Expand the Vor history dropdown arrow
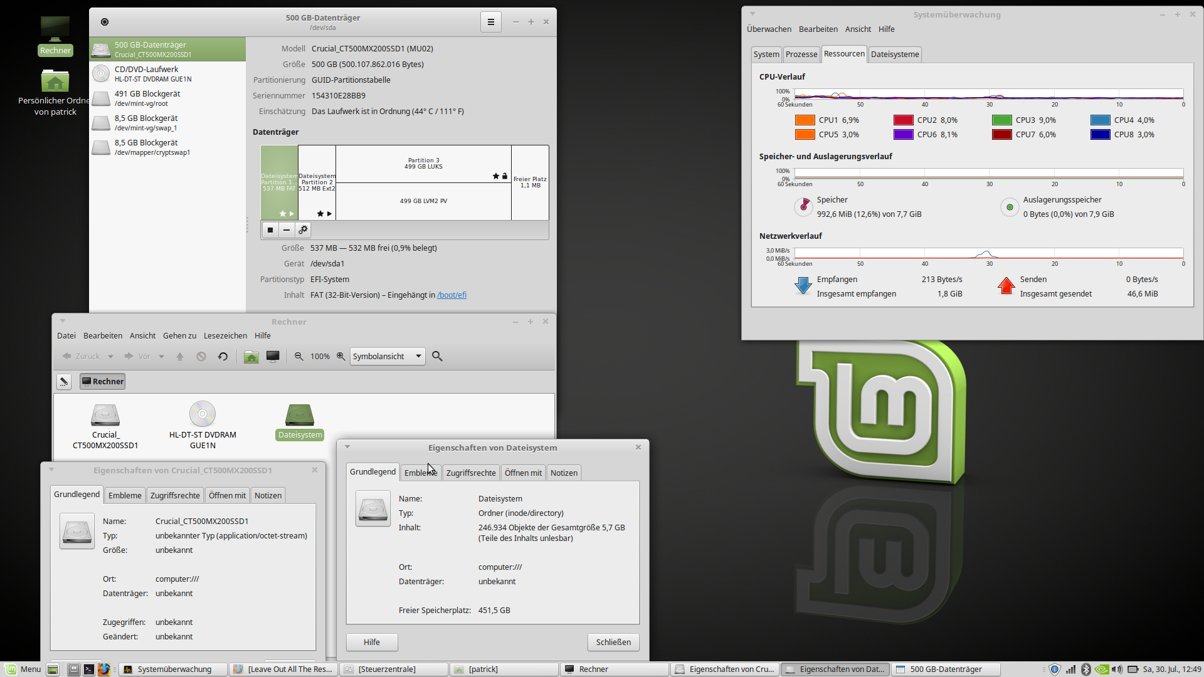1204x677 pixels. [x=161, y=357]
